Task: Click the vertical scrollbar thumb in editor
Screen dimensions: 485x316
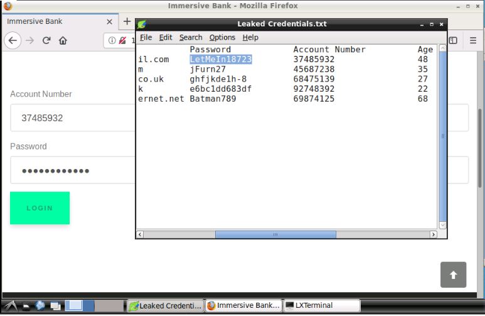Action: pyautogui.click(x=442, y=136)
